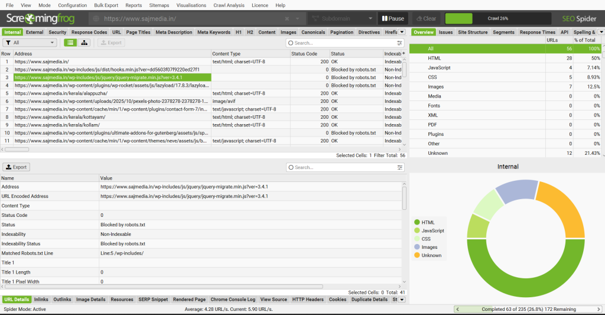Select the Unknown row in Overview
This screenshot has height=315, width=605.
click(506, 153)
